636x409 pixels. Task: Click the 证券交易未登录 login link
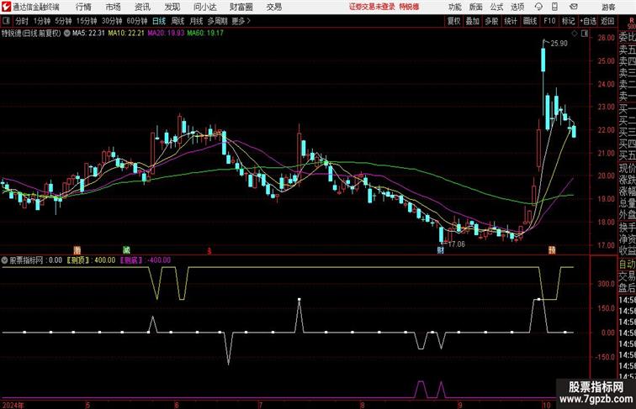[x=372, y=7]
